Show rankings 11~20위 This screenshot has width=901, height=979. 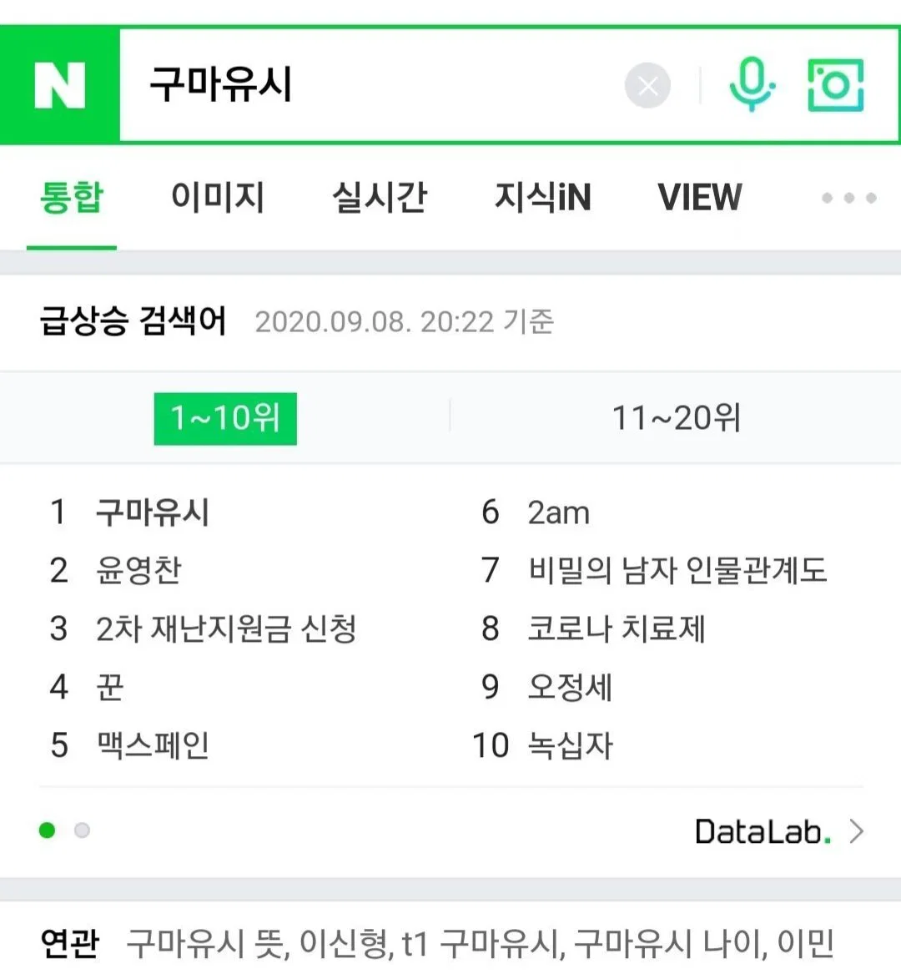pos(676,417)
